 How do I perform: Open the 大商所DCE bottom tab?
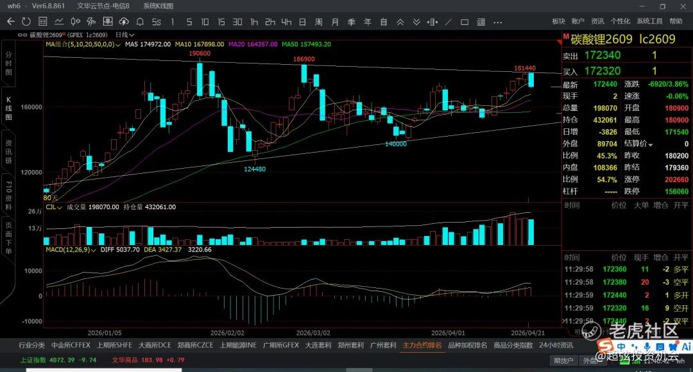click(155, 346)
